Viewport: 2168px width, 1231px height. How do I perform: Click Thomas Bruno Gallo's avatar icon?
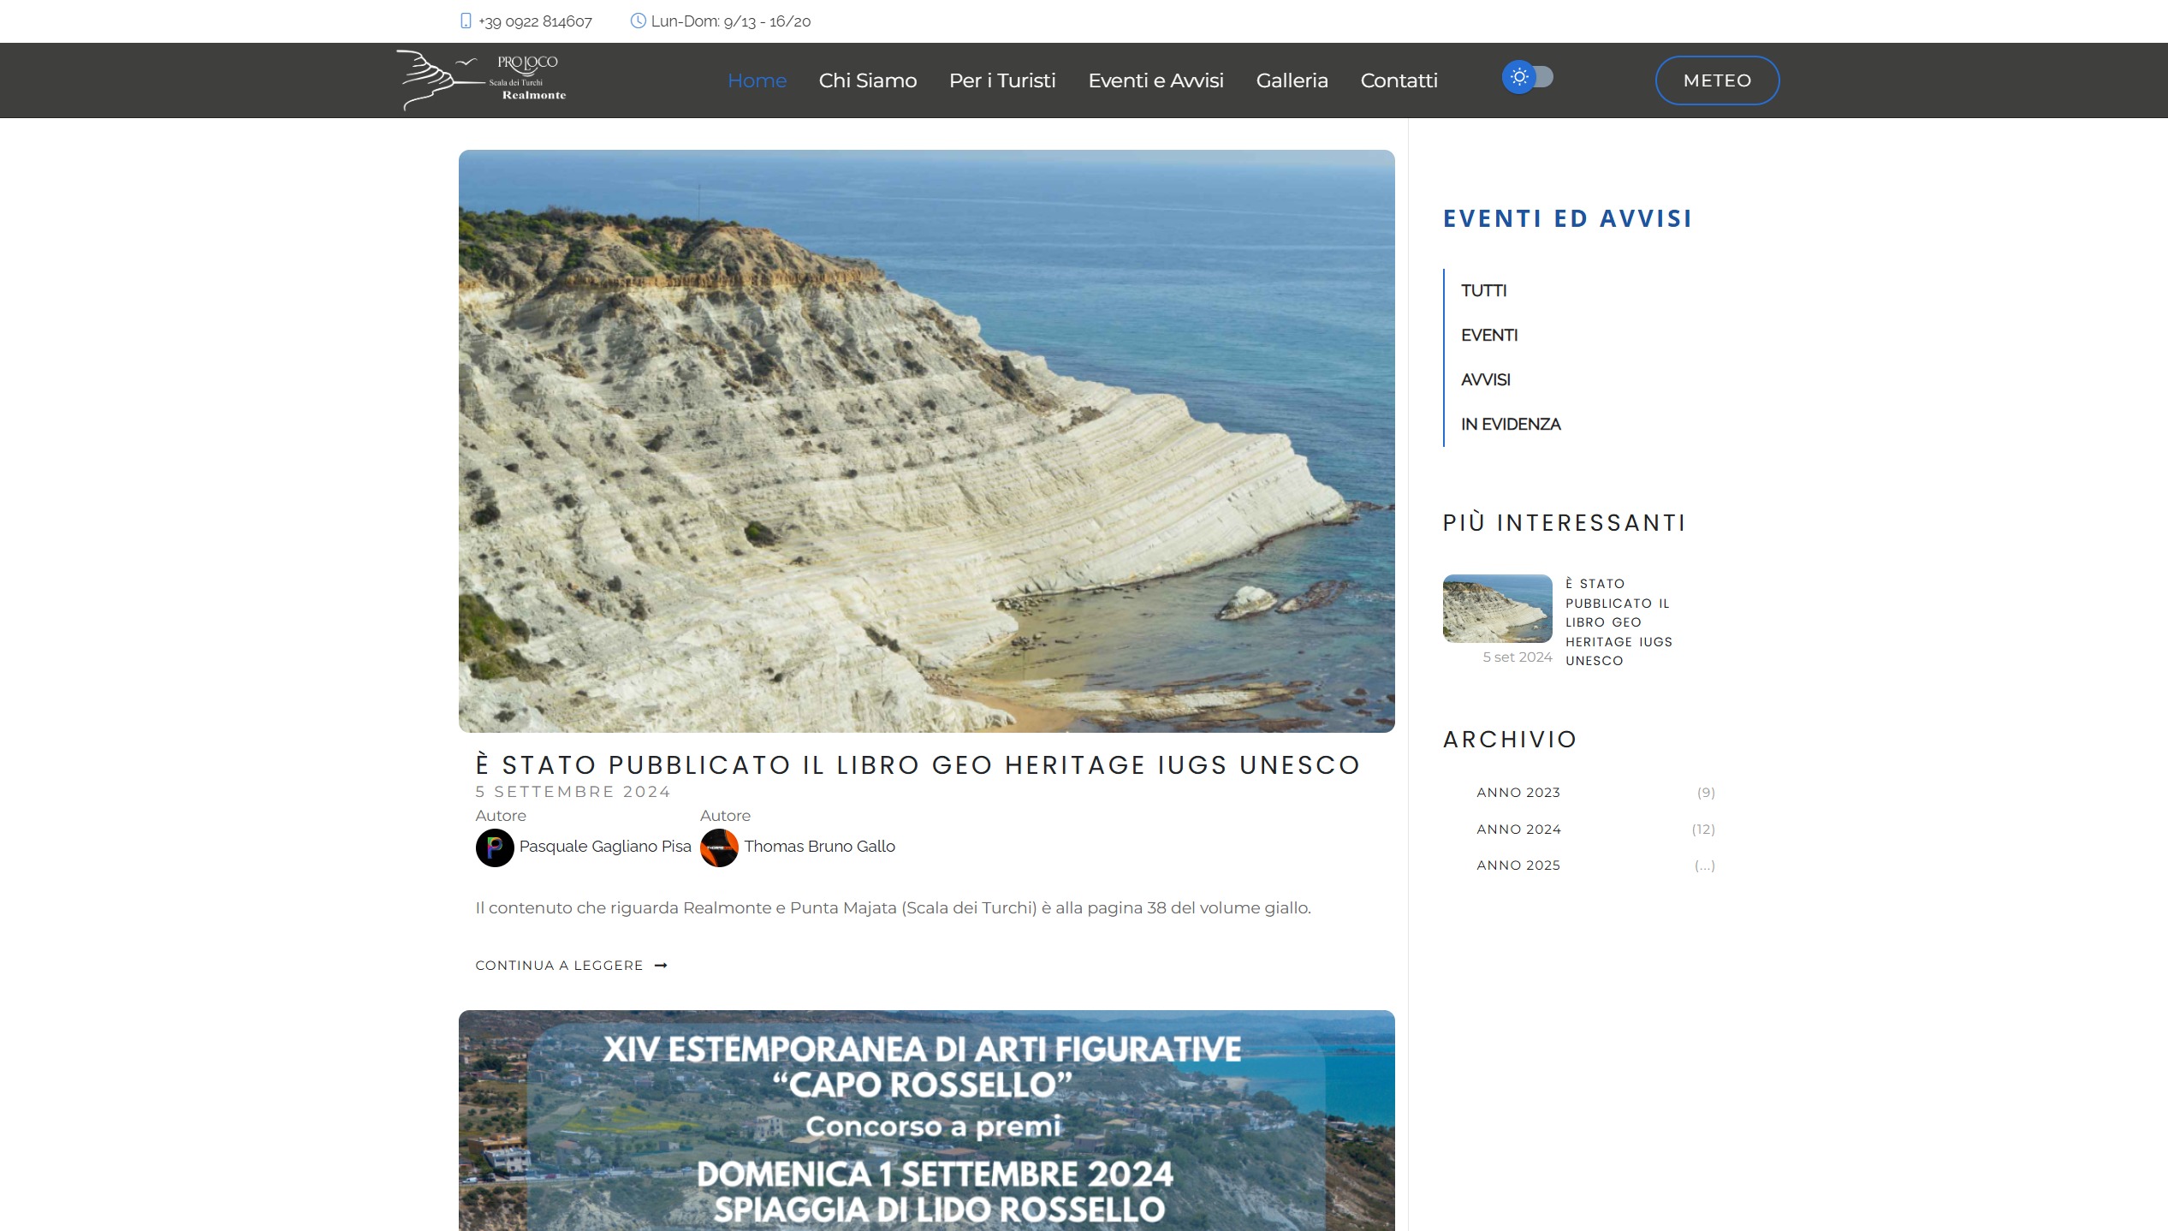click(x=719, y=847)
